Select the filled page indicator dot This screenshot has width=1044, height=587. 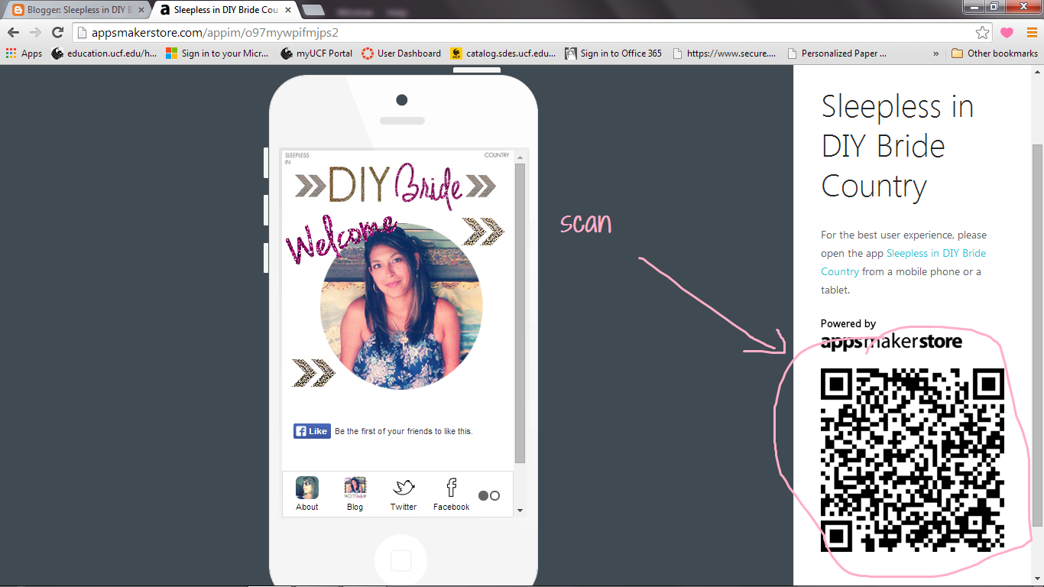pos(484,495)
